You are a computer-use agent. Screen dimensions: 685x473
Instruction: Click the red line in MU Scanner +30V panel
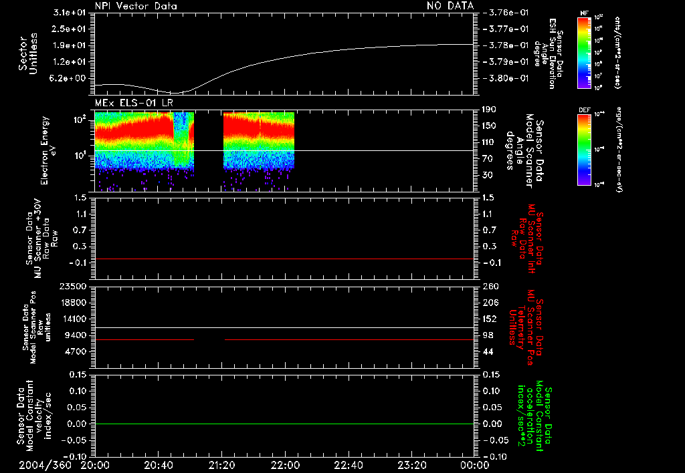[284, 259]
